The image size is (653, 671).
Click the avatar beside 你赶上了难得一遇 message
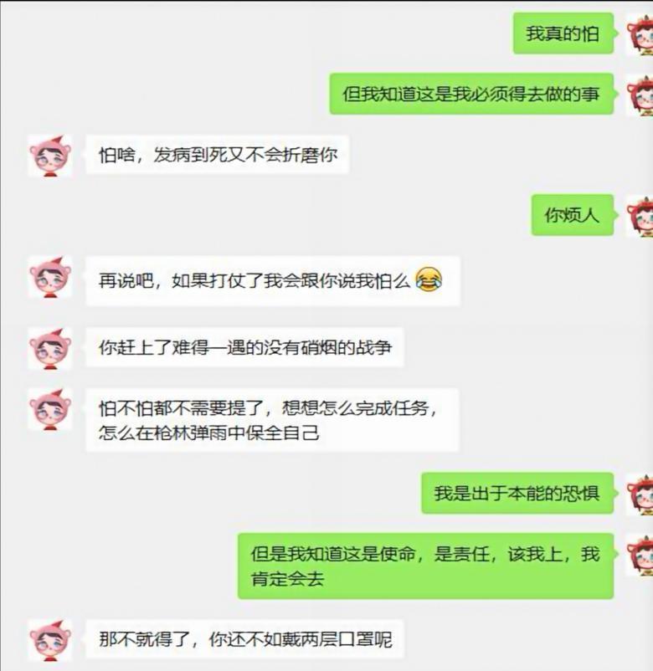(50, 348)
